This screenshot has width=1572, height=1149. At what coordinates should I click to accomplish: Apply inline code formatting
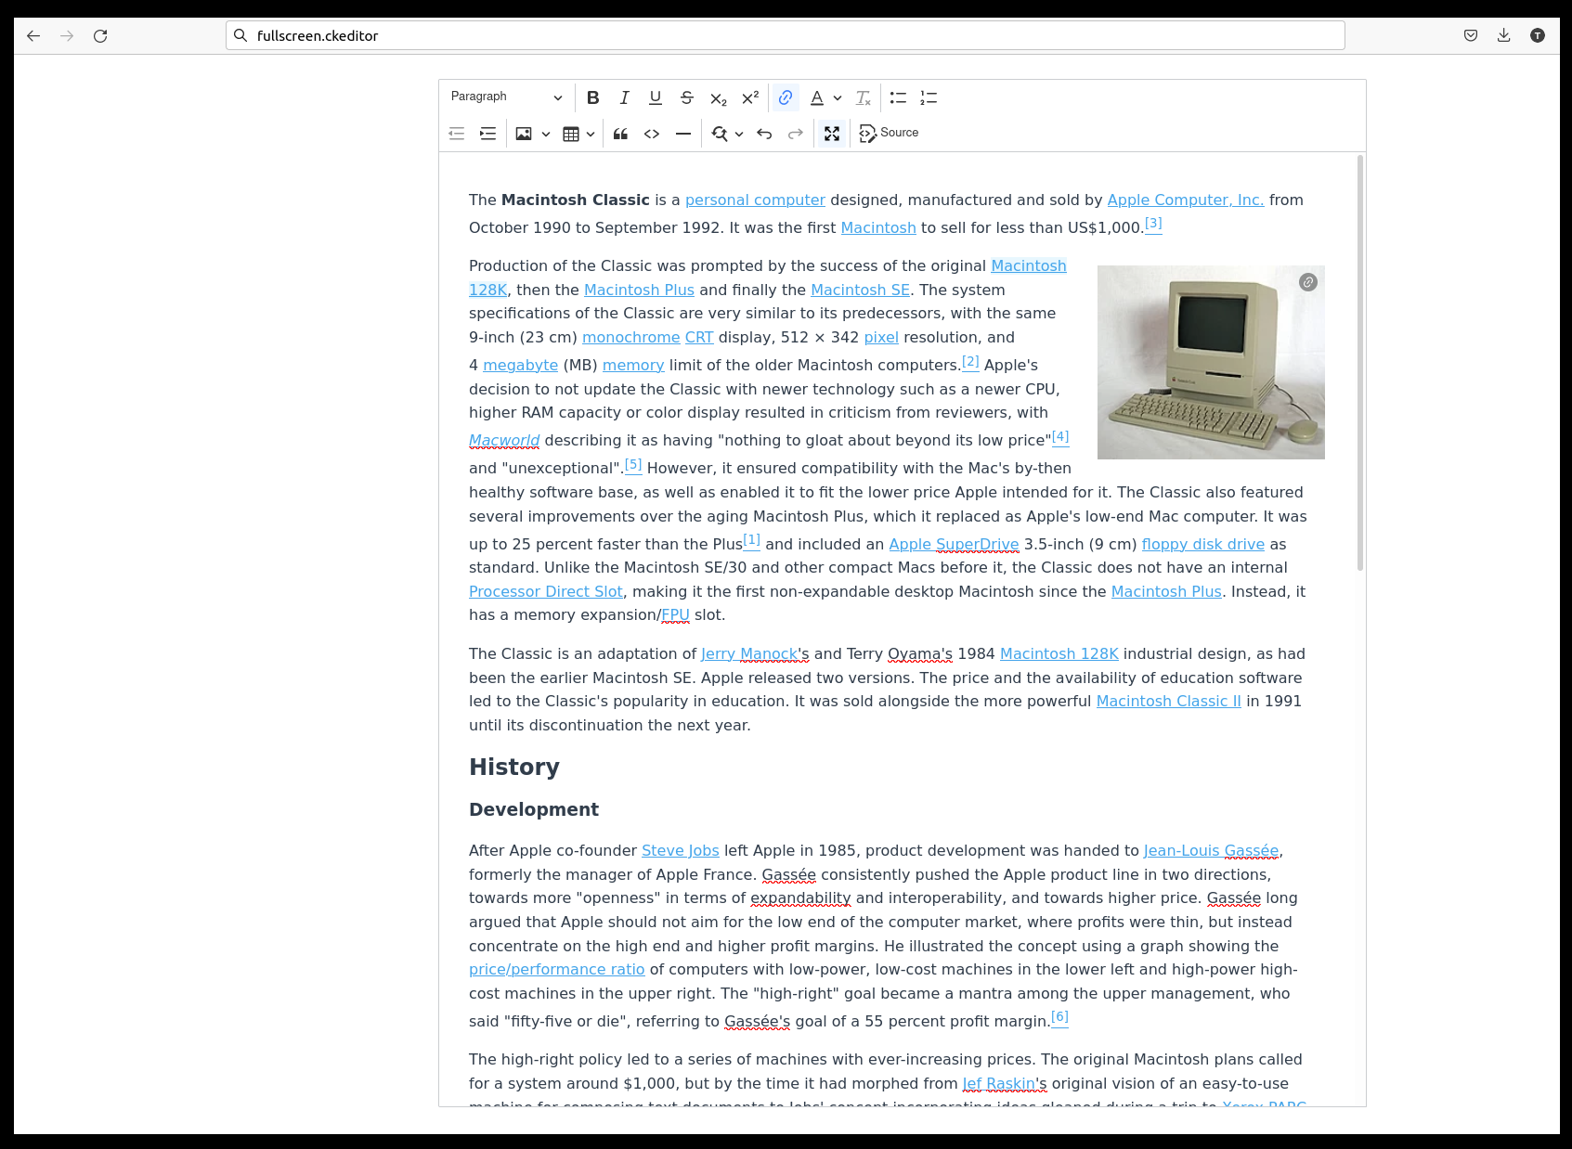click(x=652, y=134)
